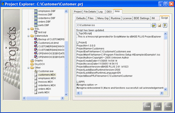Switch to the File Details tab
The image size is (175, 113).
click(90, 12)
